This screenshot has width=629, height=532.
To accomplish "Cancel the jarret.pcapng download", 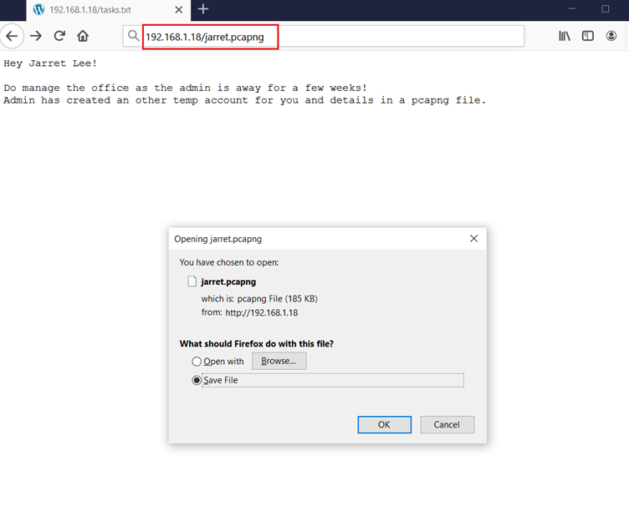I will click(447, 424).
